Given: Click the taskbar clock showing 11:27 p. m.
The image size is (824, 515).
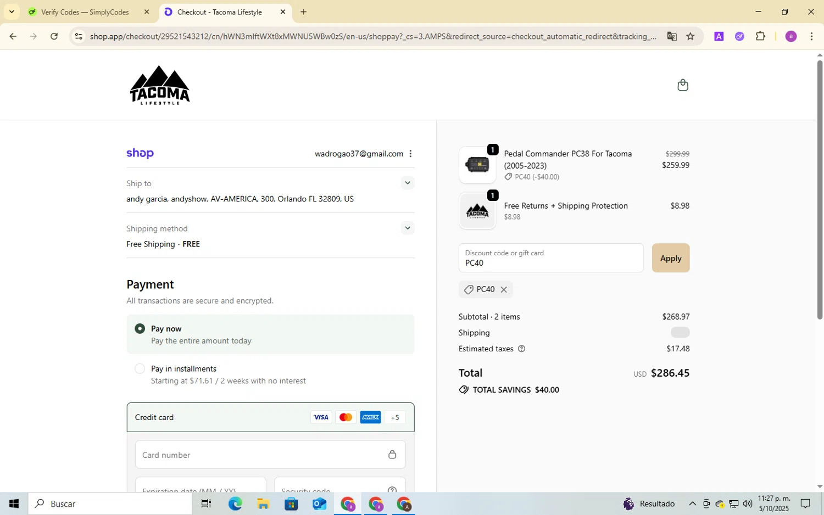Looking at the screenshot, I should pos(774,503).
